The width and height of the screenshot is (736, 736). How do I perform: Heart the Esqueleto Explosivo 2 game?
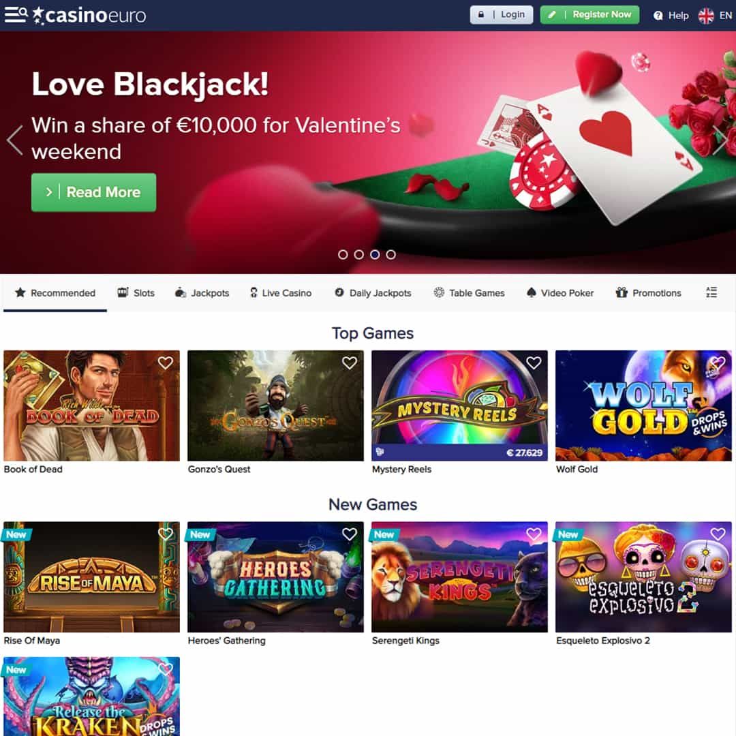717,534
